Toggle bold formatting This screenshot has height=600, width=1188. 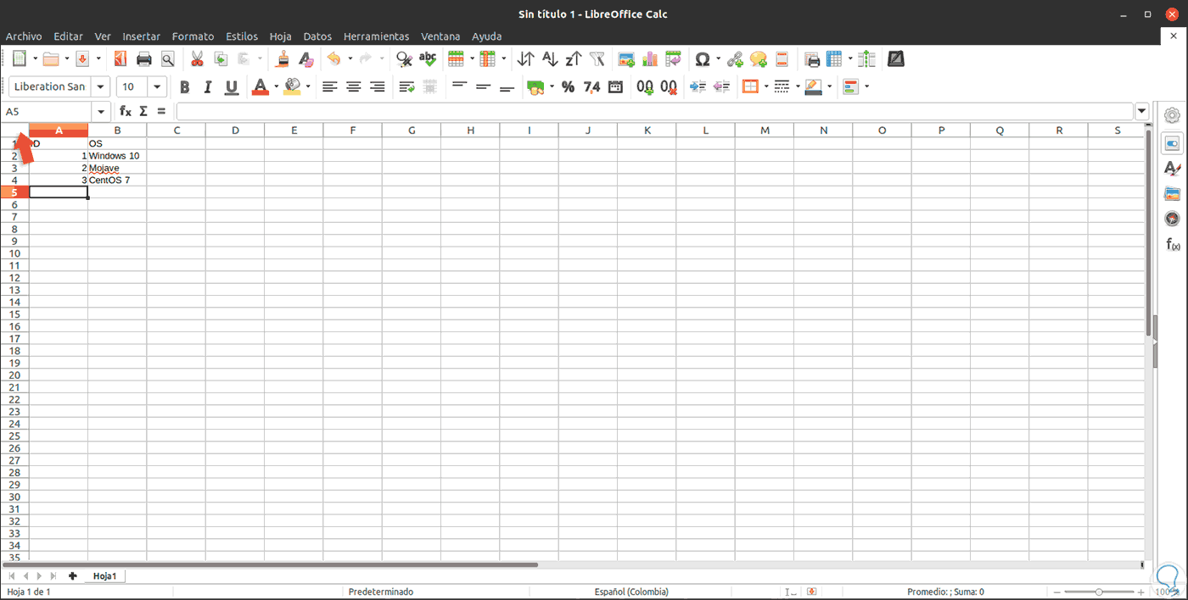(184, 86)
